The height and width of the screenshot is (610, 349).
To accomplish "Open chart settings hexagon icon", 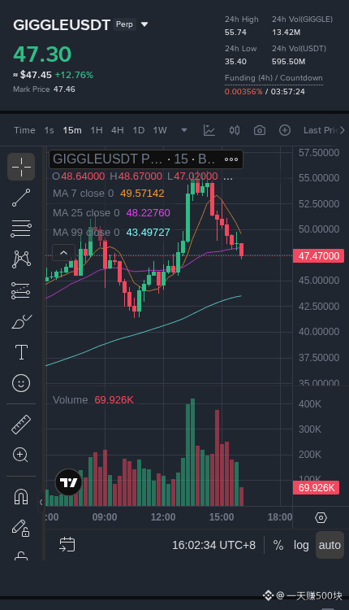I will coord(321,518).
